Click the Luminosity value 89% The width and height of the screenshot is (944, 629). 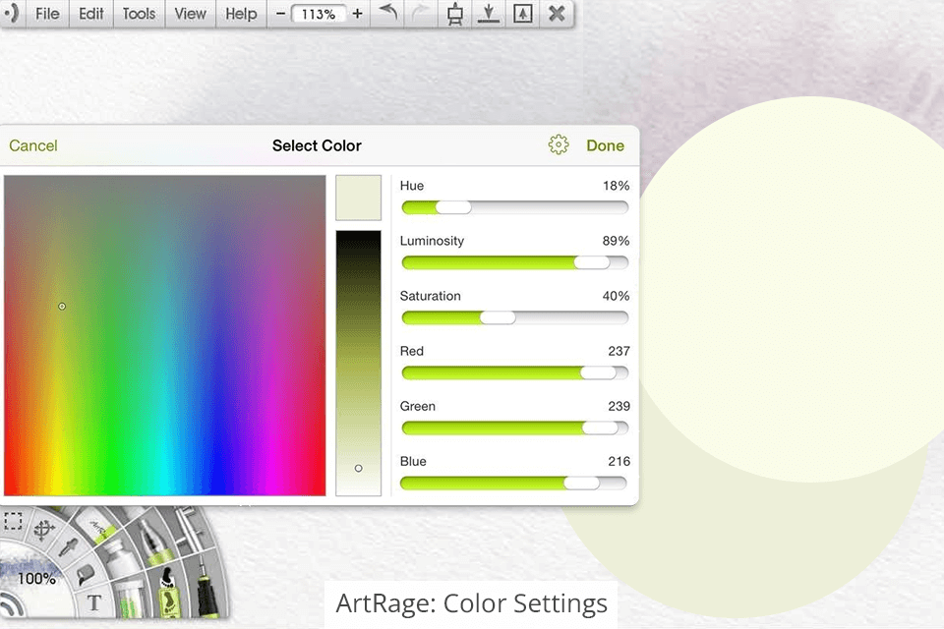[x=616, y=241]
